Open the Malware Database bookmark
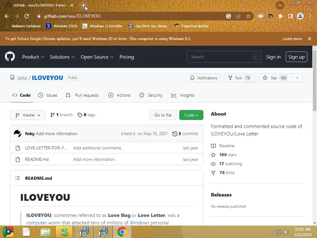 point(24,26)
